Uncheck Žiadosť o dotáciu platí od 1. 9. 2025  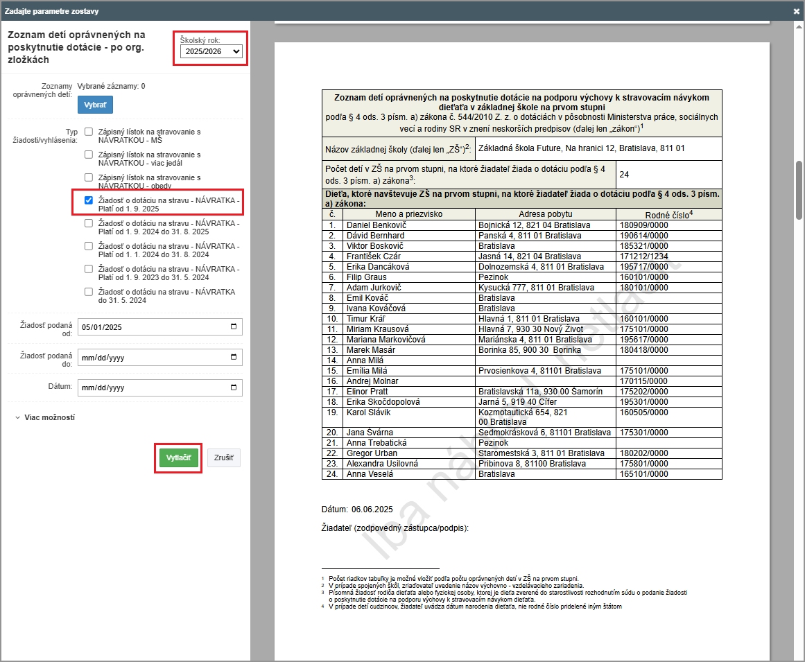(x=89, y=200)
